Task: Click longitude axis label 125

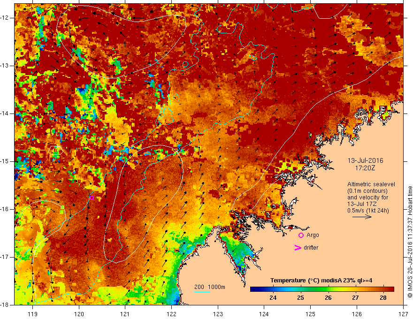Action: pos(311,314)
